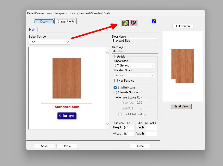
Task: Click Reset View under the 3D preview
Action: [181, 106]
